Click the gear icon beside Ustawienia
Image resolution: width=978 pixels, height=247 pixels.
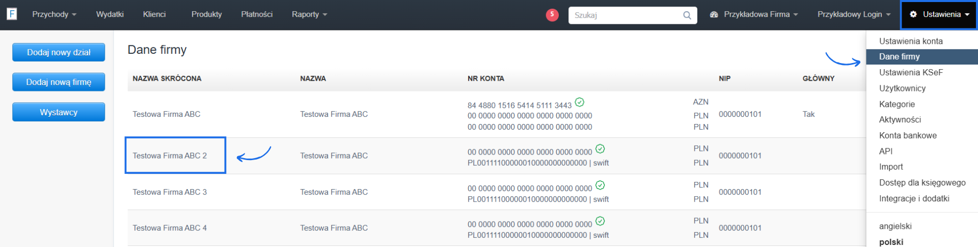pyautogui.click(x=913, y=14)
